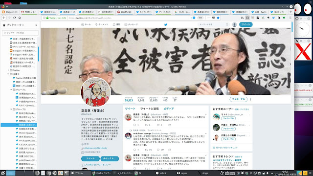Open the page actions three-dot menu in the URL bar

tap(209, 18)
